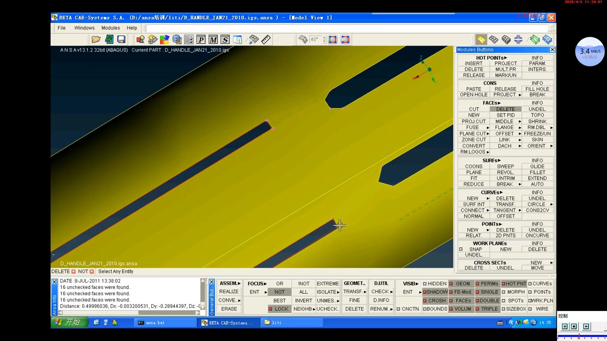Click the green wireframe box icon

[x=535, y=39]
